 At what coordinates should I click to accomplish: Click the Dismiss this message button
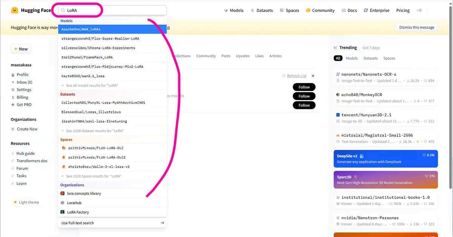(417, 27)
